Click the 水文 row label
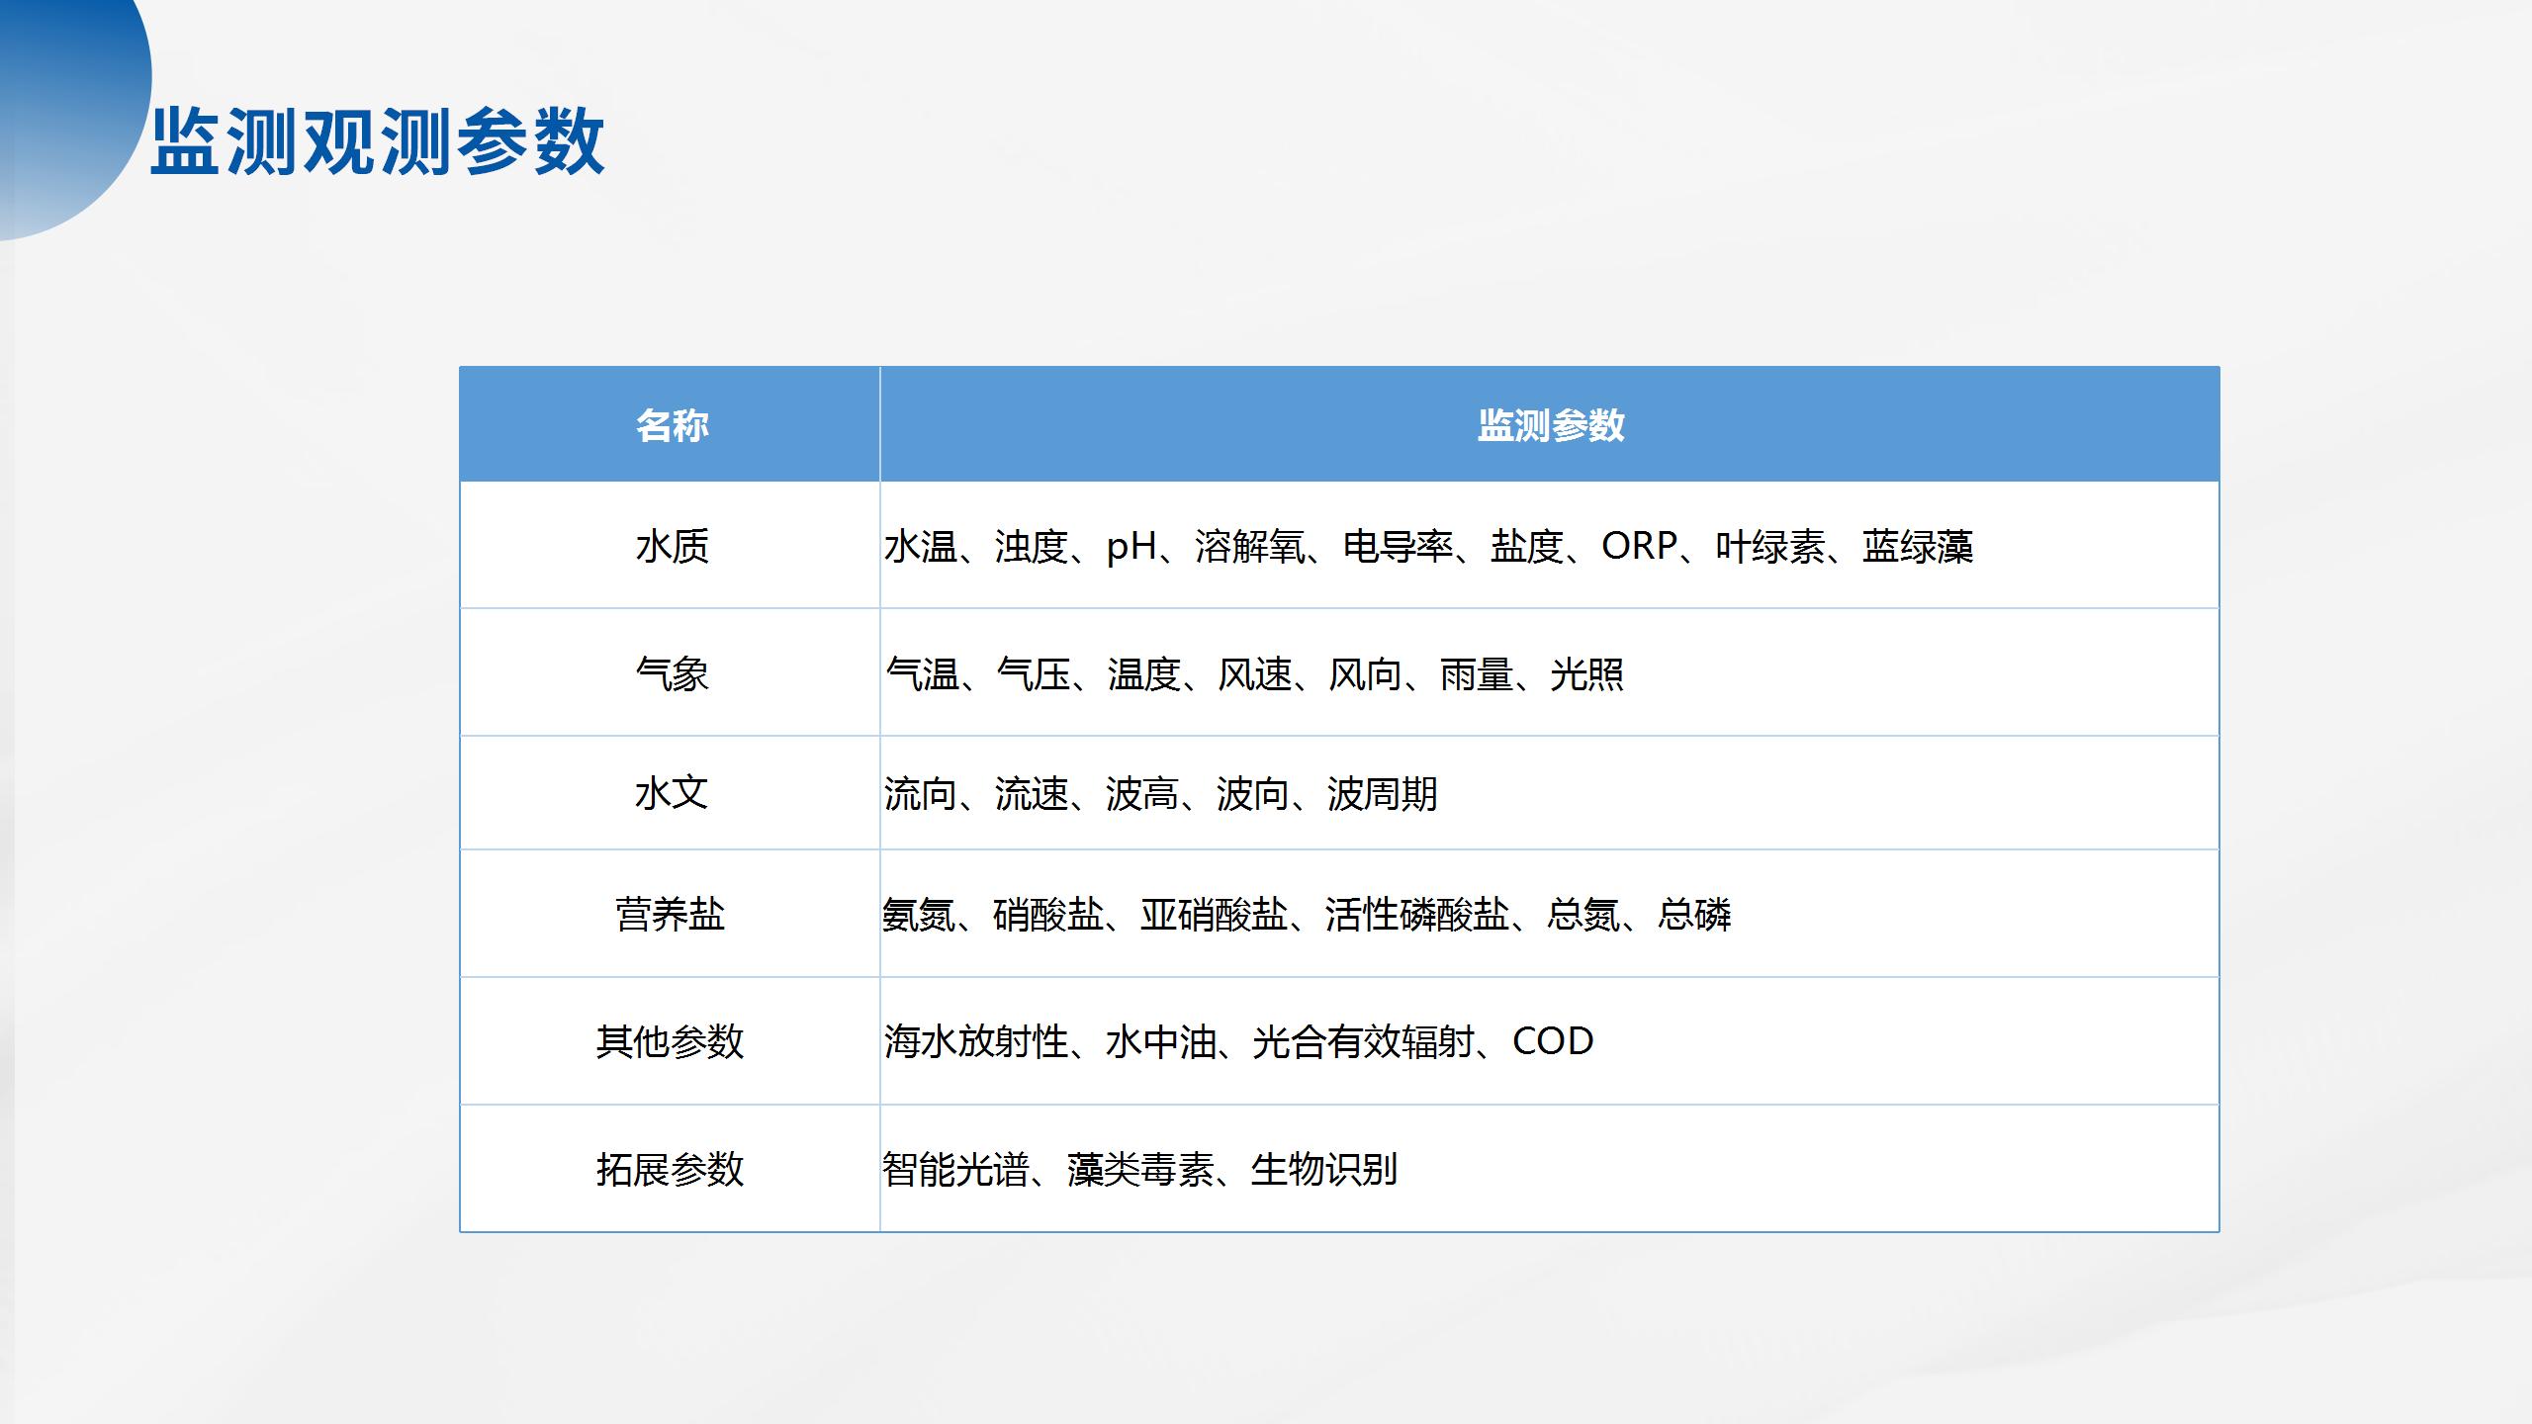This screenshot has height=1424, width=2532. tap(672, 793)
